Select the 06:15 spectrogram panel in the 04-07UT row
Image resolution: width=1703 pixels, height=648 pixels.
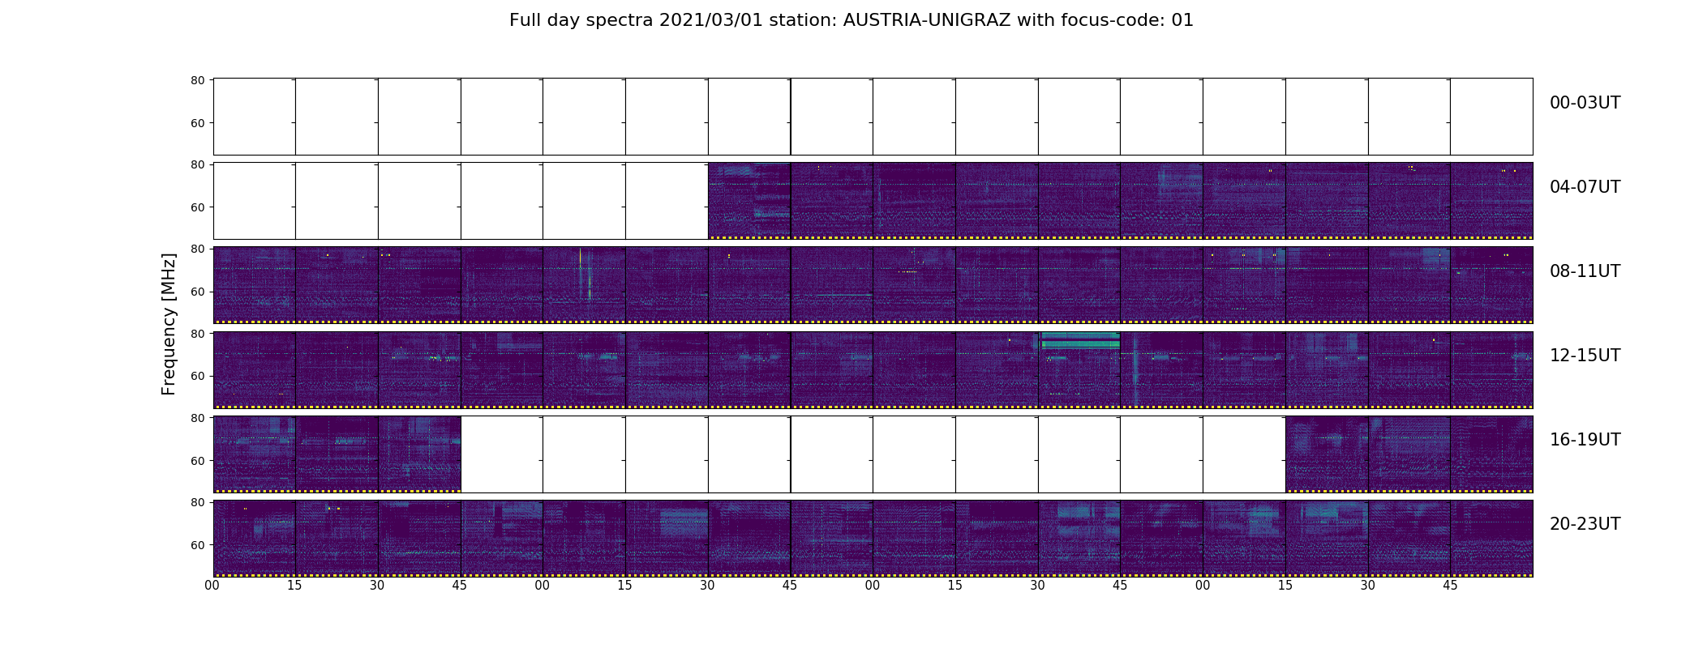997,201
